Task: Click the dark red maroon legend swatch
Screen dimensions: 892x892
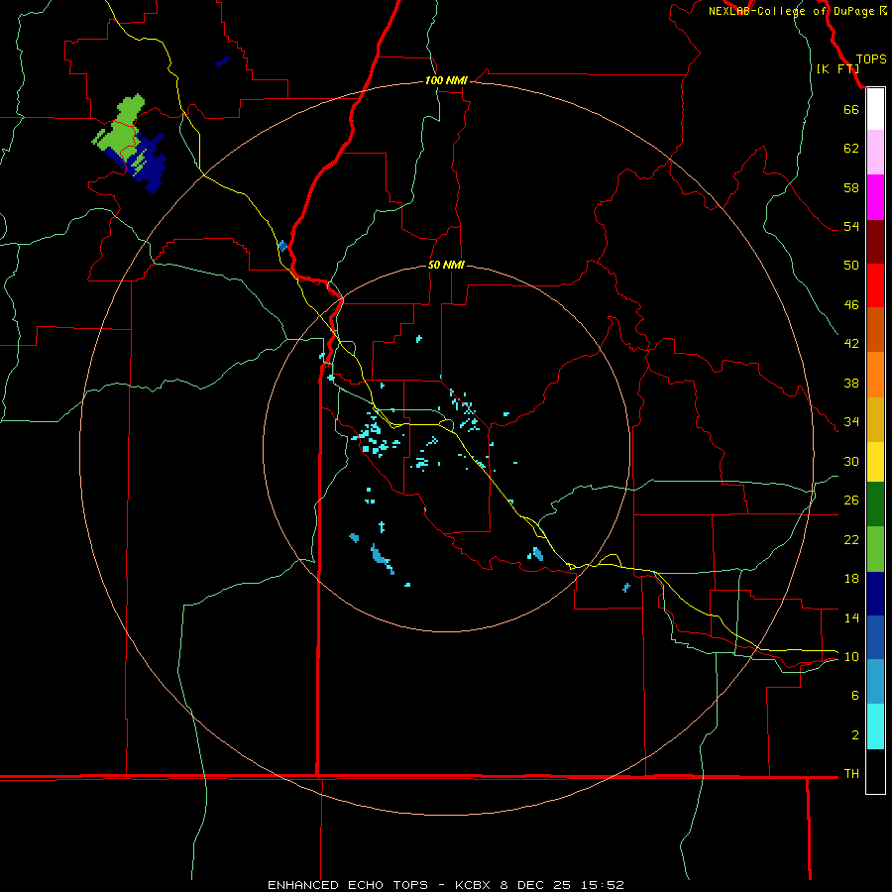Action: pos(875,242)
